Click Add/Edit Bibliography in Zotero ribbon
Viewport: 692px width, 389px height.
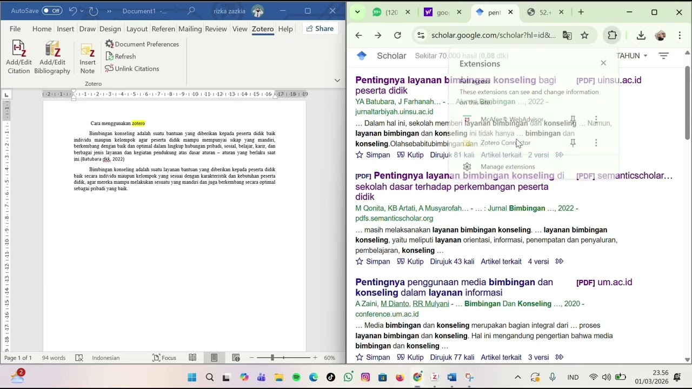(x=52, y=58)
